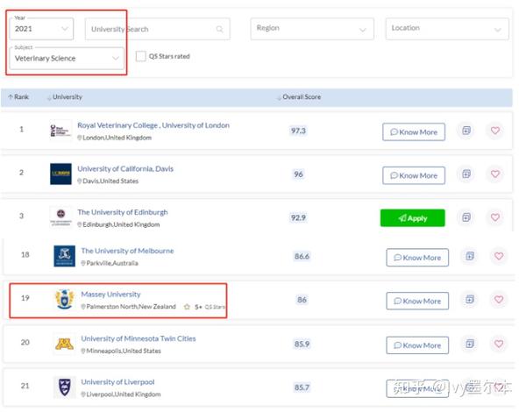Click Know More for University of Minnesota
Image resolution: width=526 pixels, height=412 pixels.
417,345
